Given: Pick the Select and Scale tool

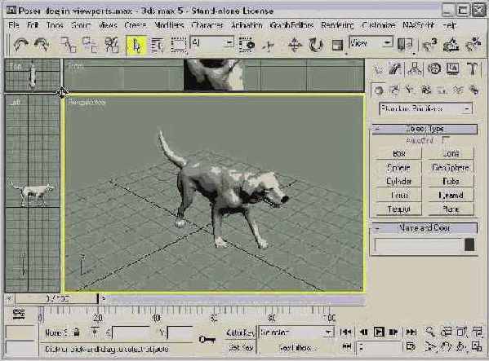Looking at the screenshot, I should 337,46.
